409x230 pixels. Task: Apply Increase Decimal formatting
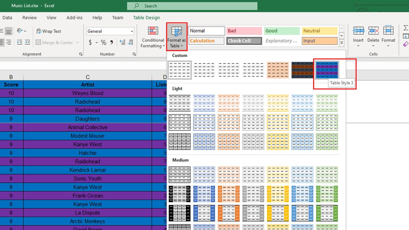(x=122, y=42)
